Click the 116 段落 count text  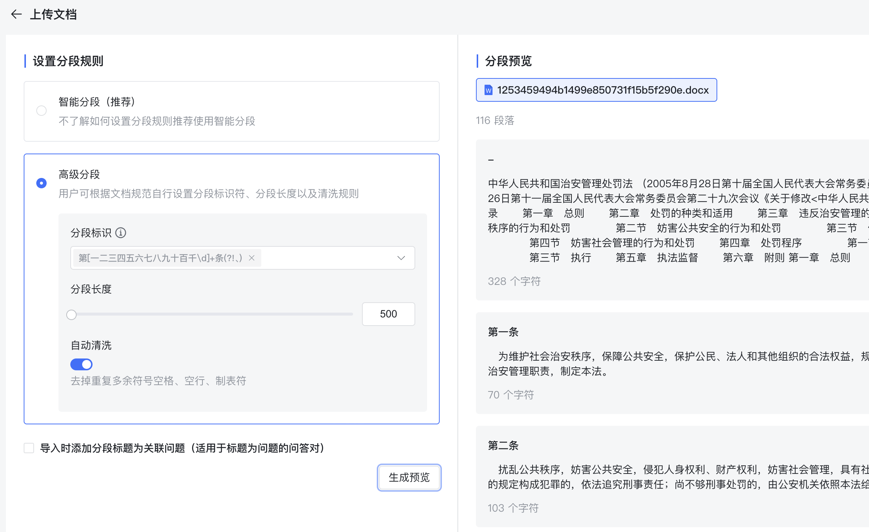pos(495,120)
